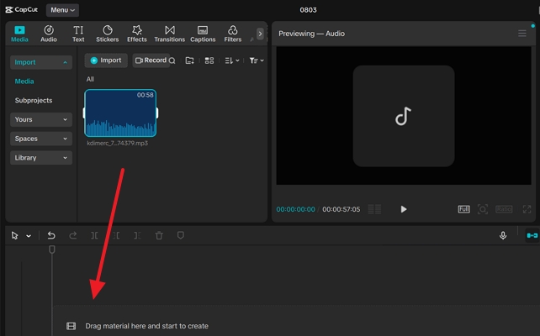Image resolution: width=540 pixels, height=336 pixels.
Task: Click the new folder icon
Action: [x=190, y=60]
